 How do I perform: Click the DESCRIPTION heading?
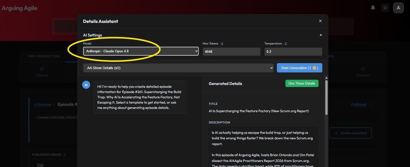219,122
